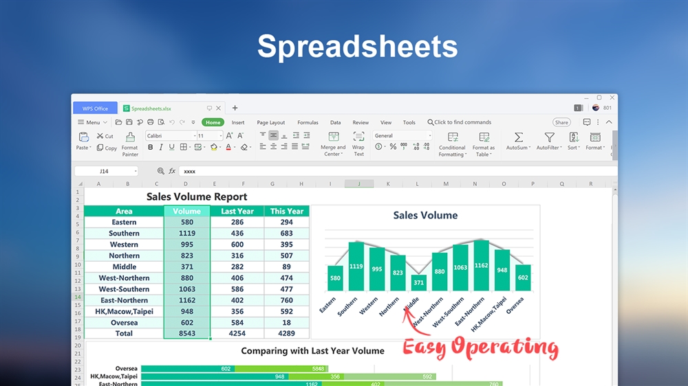Screen dimensions: 688x386
Task: Apply the red font color A
Action: 228,147
